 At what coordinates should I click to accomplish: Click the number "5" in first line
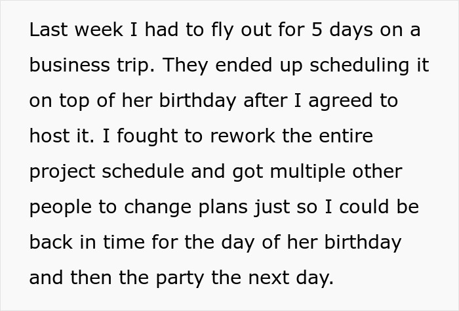[x=317, y=30]
